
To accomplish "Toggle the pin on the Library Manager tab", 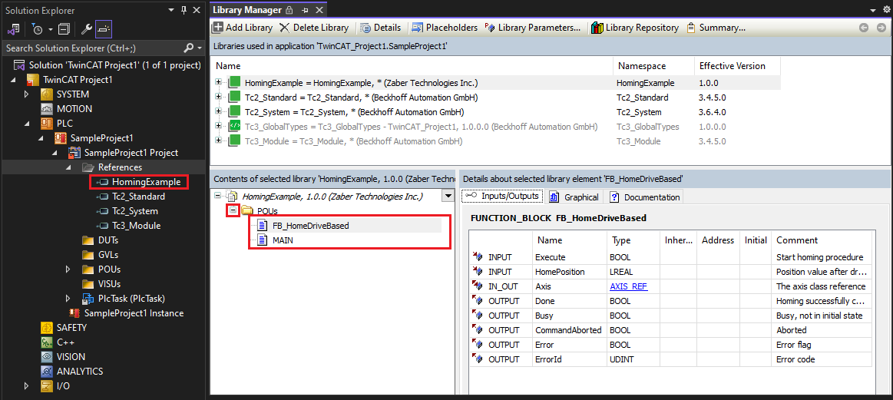I will click(x=305, y=10).
